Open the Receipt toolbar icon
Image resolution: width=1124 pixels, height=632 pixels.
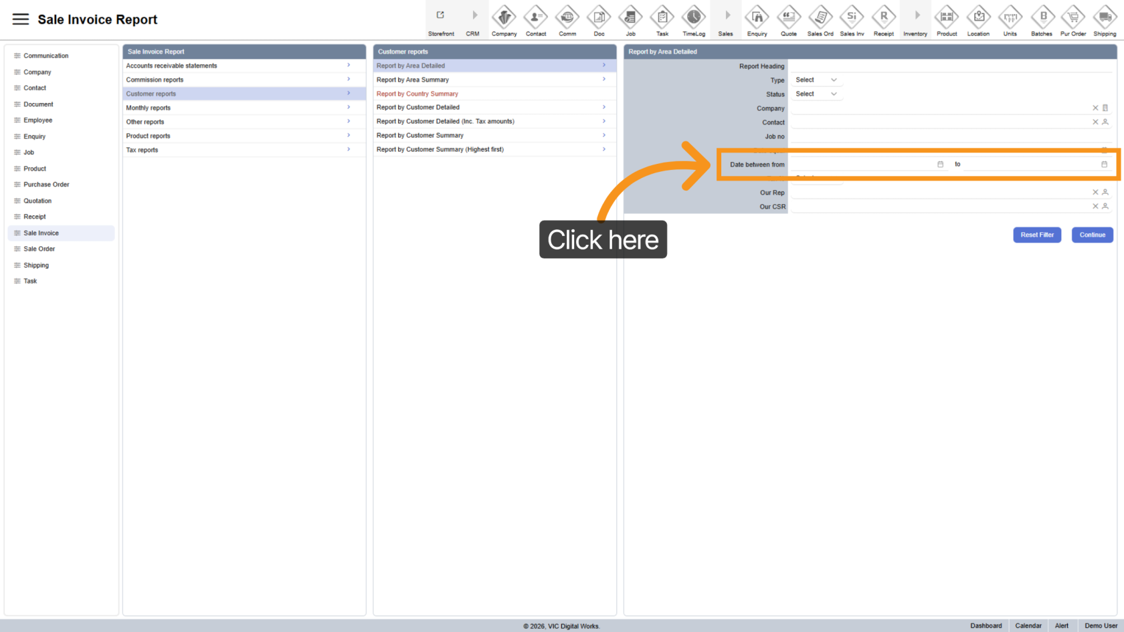[x=883, y=17]
